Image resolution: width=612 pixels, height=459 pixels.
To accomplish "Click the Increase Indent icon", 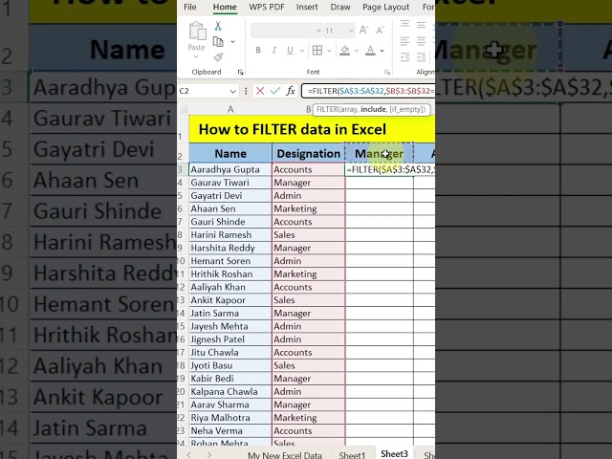I will [421, 57].
